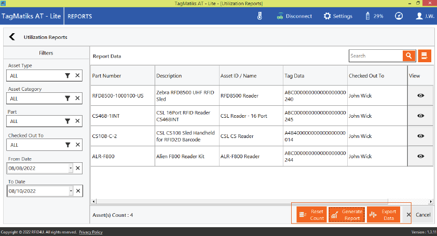Open the Asset Category filter funnel

[67, 99]
